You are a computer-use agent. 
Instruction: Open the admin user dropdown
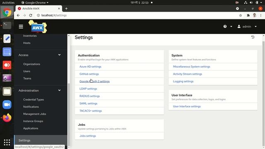tap(247, 26)
